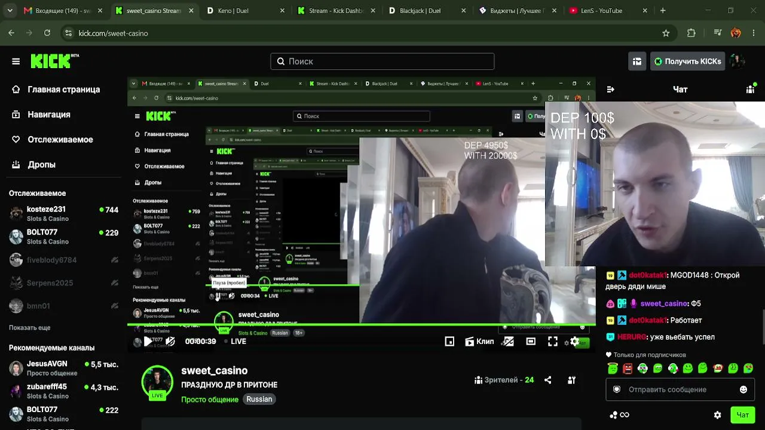Open chat users list icon

click(x=751, y=90)
